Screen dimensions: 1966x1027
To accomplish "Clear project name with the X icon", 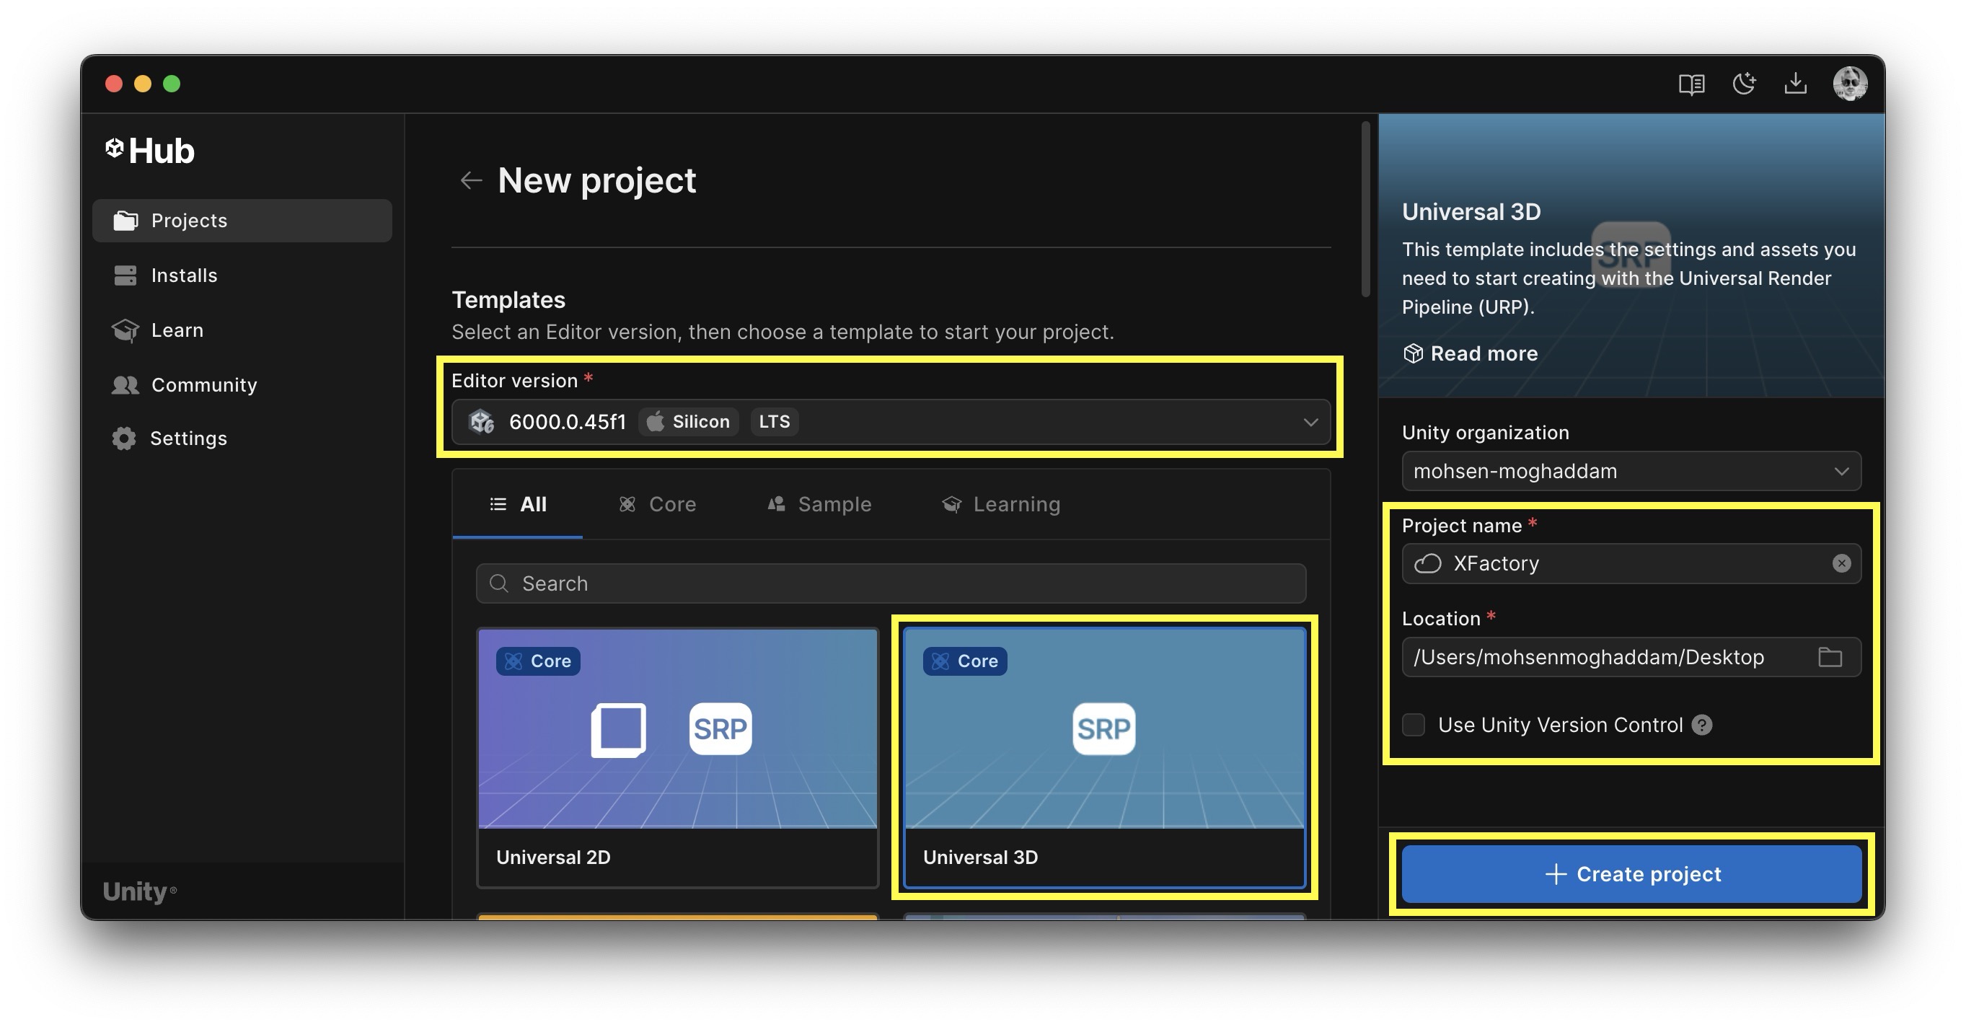I will point(1842,563).
